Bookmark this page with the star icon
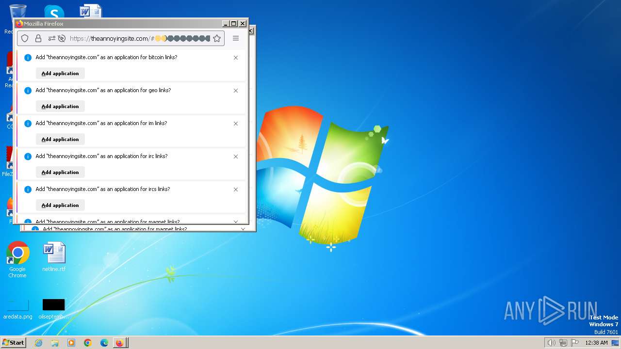621x349 pixels. [217, 38]
